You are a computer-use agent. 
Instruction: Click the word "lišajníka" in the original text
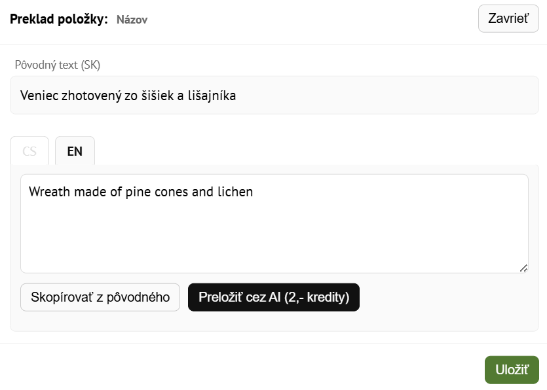(x=211, y=96)
